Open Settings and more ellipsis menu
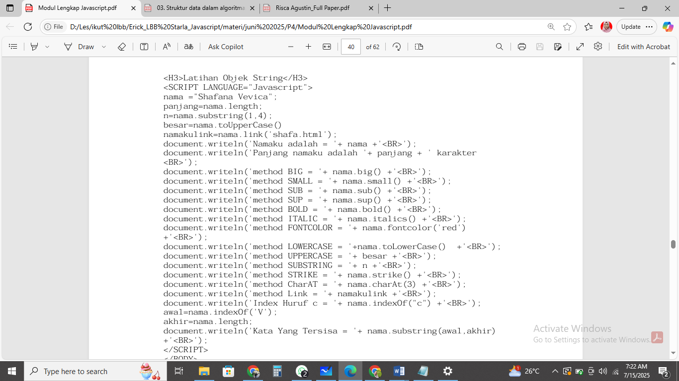 click(x=649, y=27)
